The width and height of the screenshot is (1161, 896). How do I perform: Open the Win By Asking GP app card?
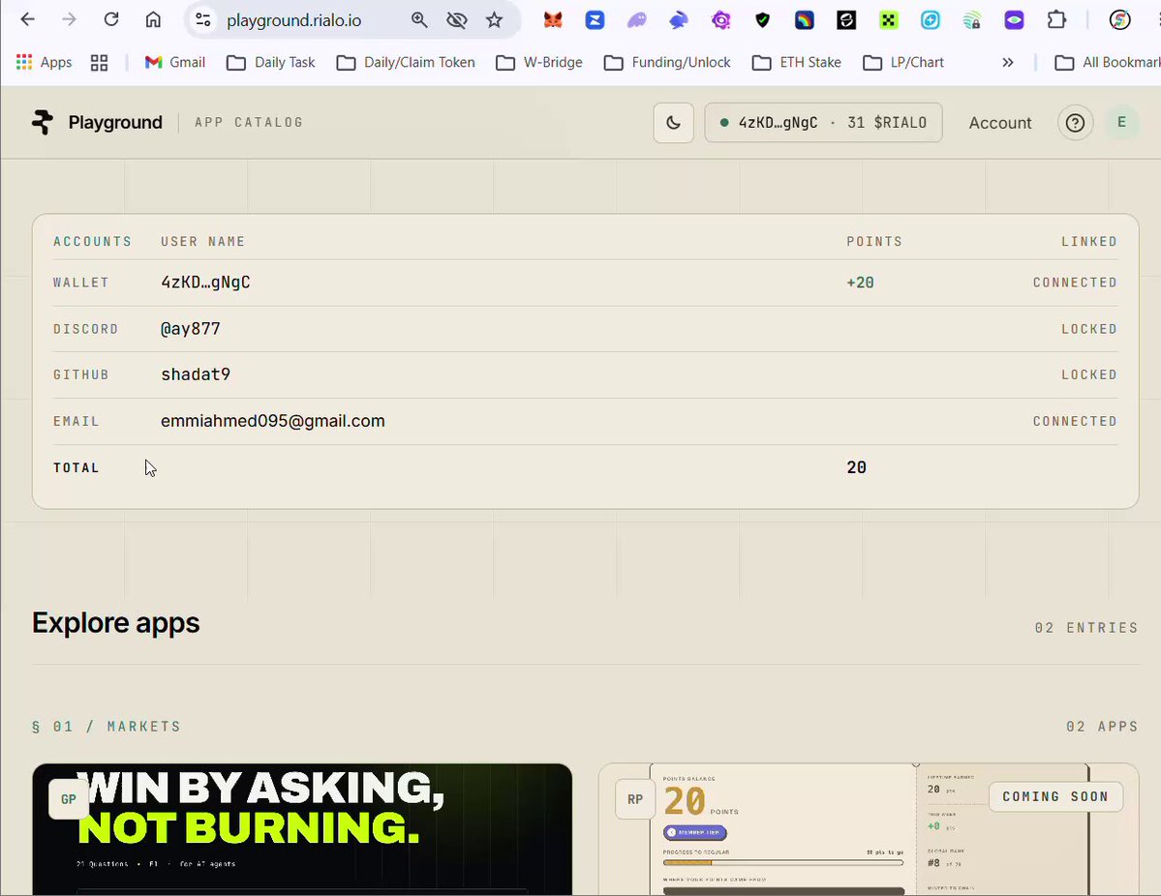click(302, 829)
